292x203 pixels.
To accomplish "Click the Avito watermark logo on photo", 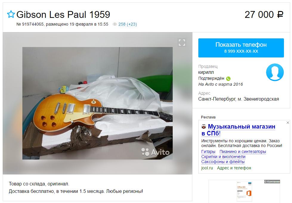I will click(x=155, y=152).
